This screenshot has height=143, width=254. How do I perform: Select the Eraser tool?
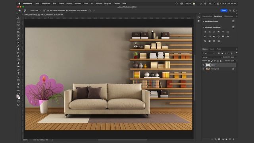[18, 56]
